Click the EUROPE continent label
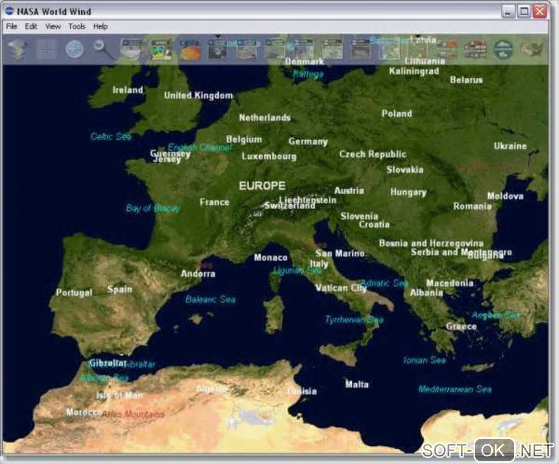The width and height of the screenshot is (559, 464). 262,186
